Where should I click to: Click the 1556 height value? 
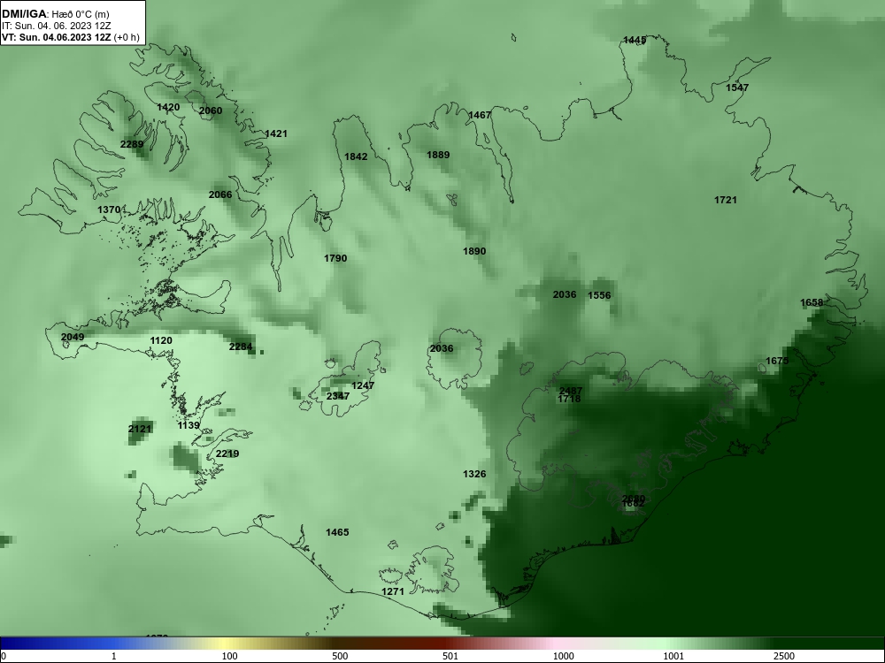click(599, 295)
